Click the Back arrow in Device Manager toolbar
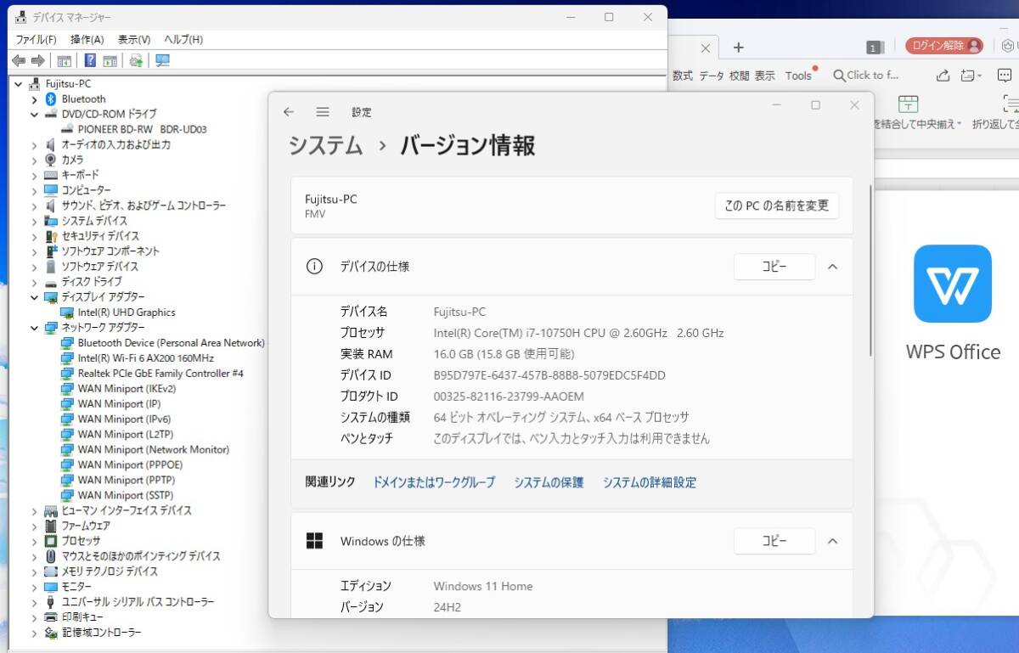This screenshot has width=1019, height=653. 19,60
